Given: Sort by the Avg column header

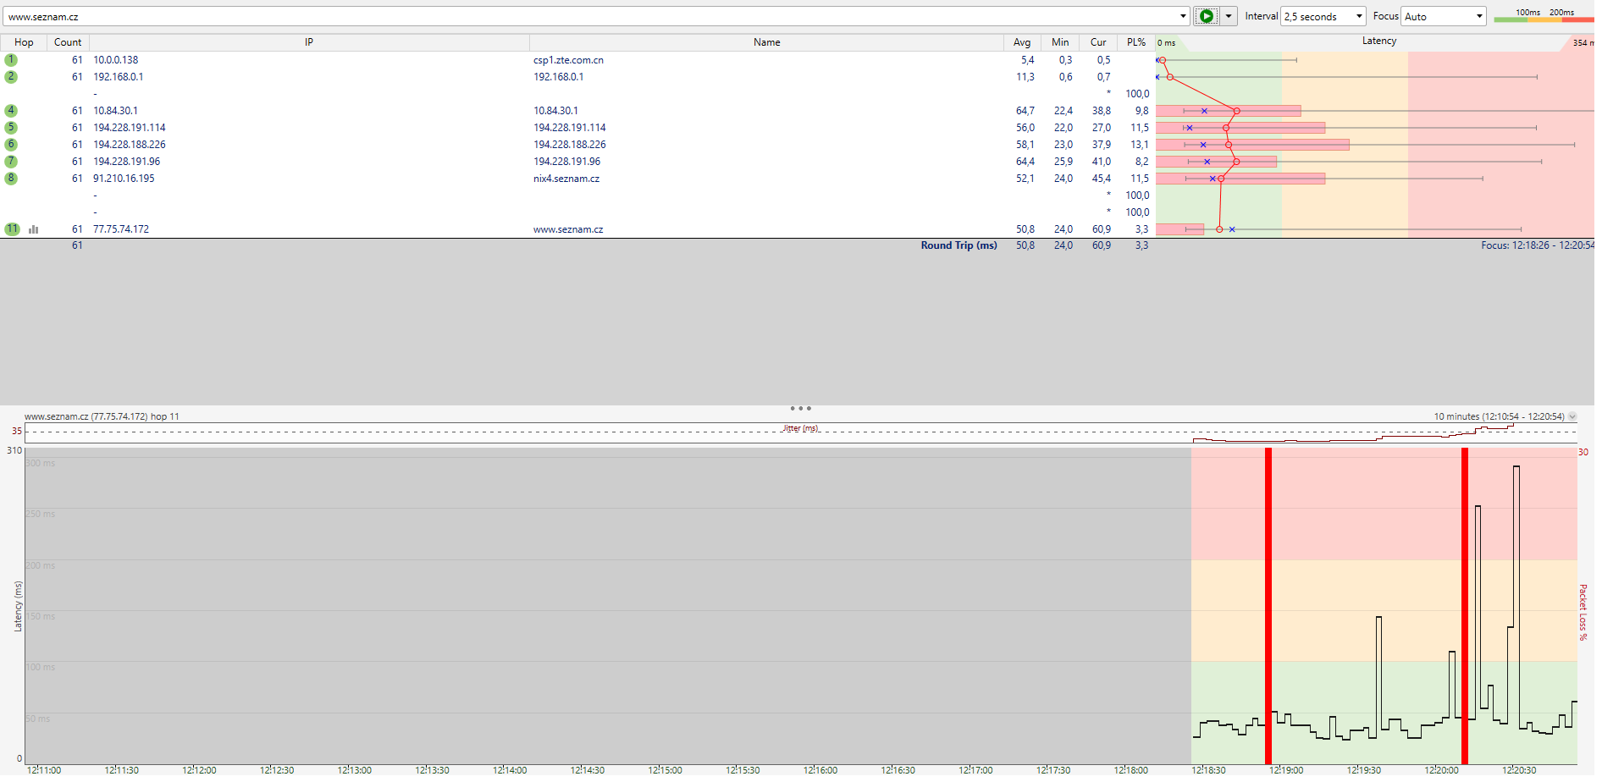Looking at the screenshot, I should [x=1022, y=42].
